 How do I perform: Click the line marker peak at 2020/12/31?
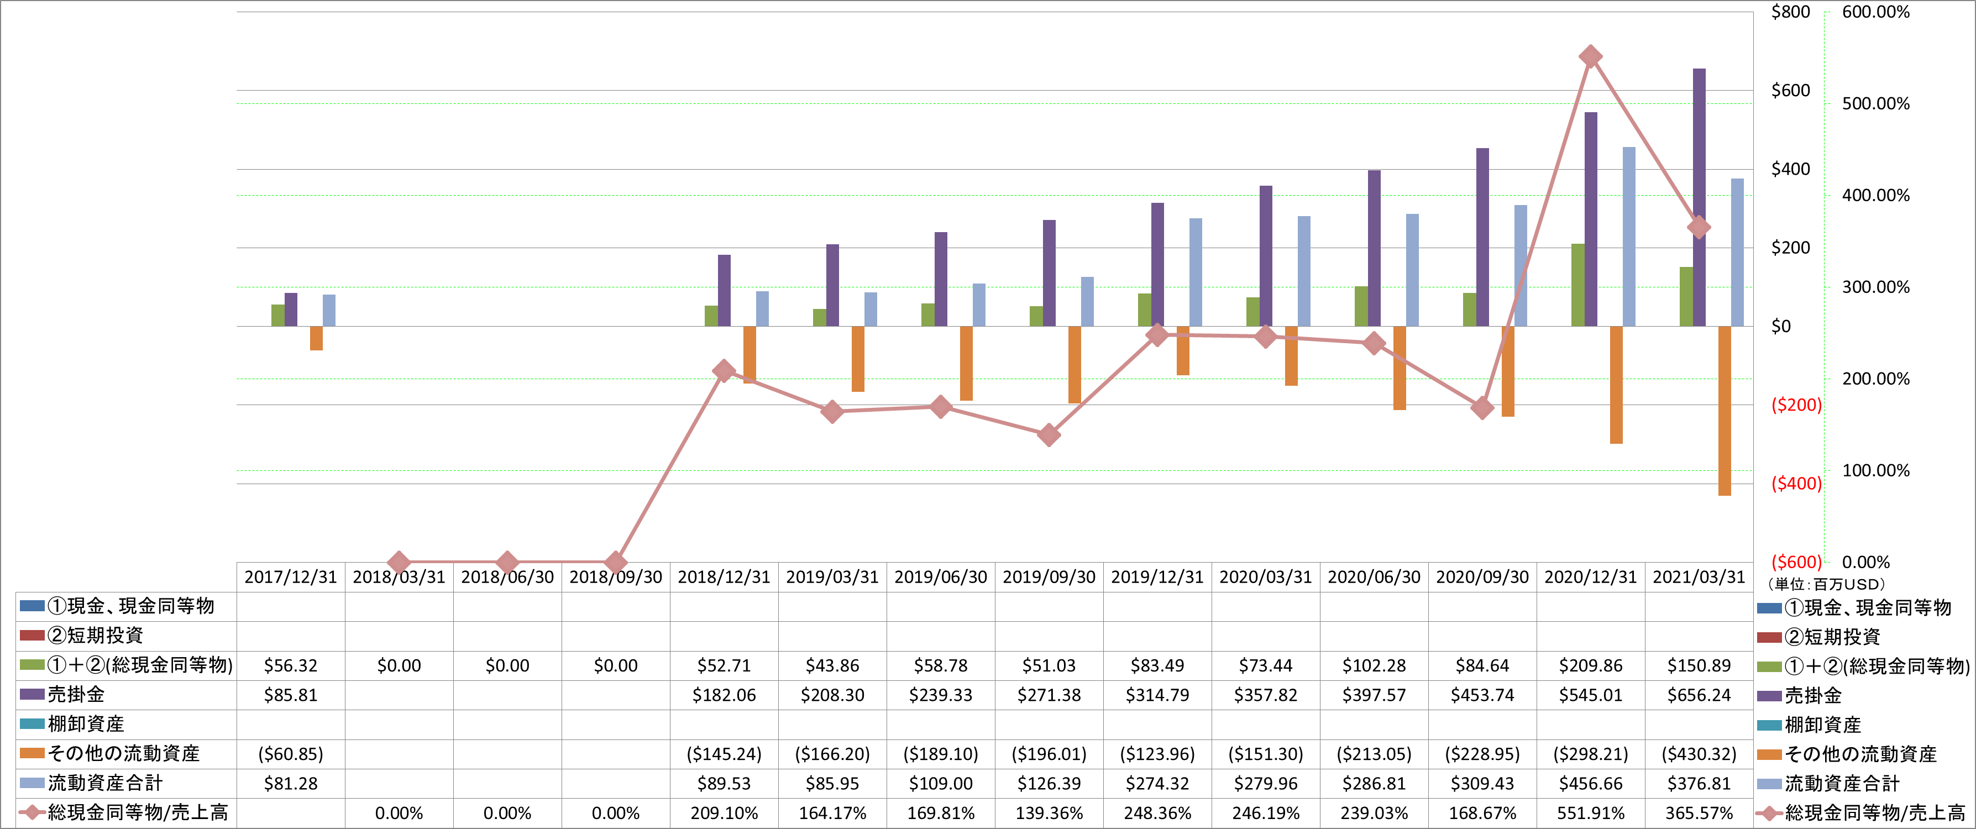coord(1590,57)
